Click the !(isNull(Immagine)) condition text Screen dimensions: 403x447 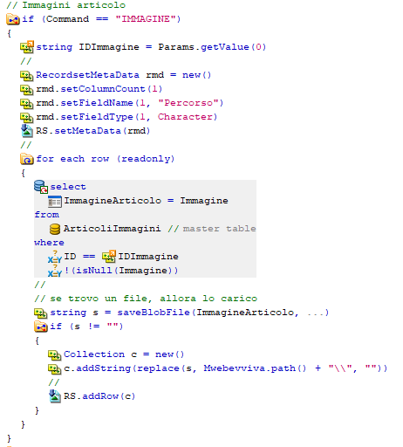(120, 271)
